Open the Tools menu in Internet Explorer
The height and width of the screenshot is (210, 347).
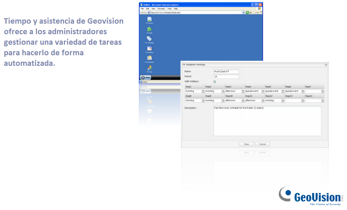pyautogui.click(x=169, y=9)
